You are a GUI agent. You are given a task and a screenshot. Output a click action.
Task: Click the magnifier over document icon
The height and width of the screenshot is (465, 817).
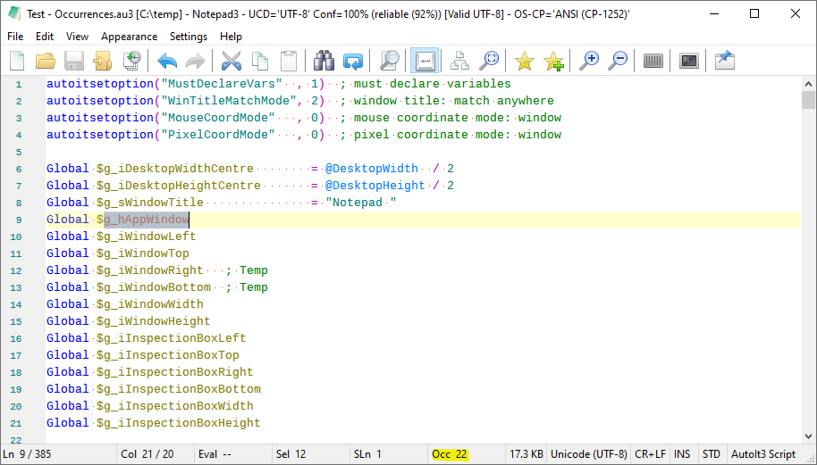(389, 61)
